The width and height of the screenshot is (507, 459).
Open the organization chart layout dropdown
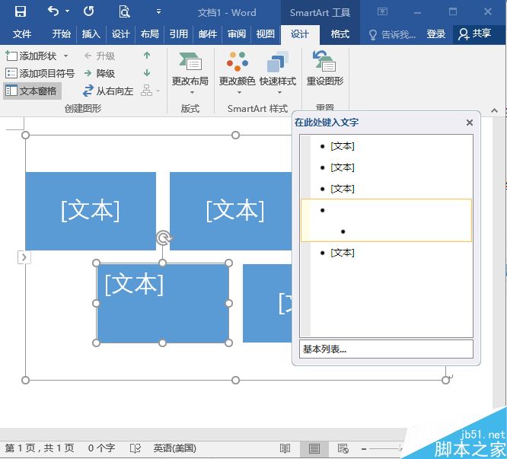click(x=151, y=91)
